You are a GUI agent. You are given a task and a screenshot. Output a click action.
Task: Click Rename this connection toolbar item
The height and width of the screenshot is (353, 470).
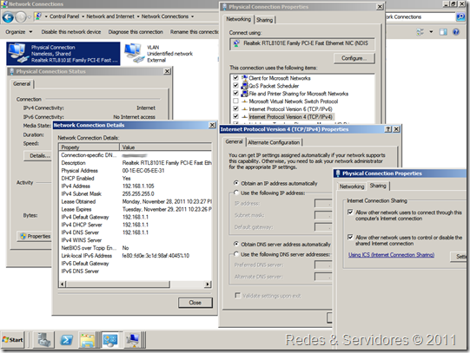pos(195,32)
